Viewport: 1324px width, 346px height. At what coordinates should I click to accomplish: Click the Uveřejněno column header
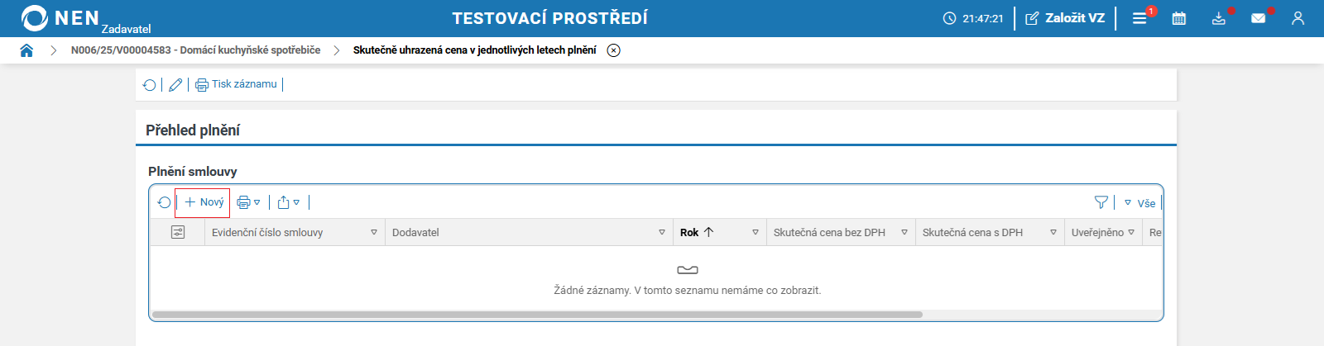(x=1097, y=233)
